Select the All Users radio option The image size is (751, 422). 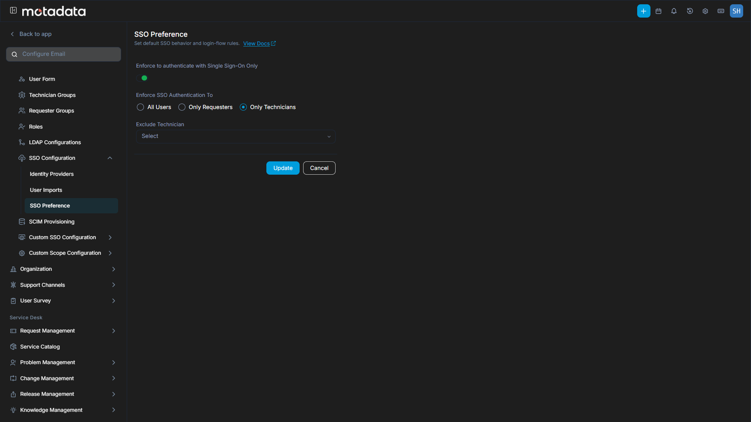pyautogui.click(x=140, y=107)
